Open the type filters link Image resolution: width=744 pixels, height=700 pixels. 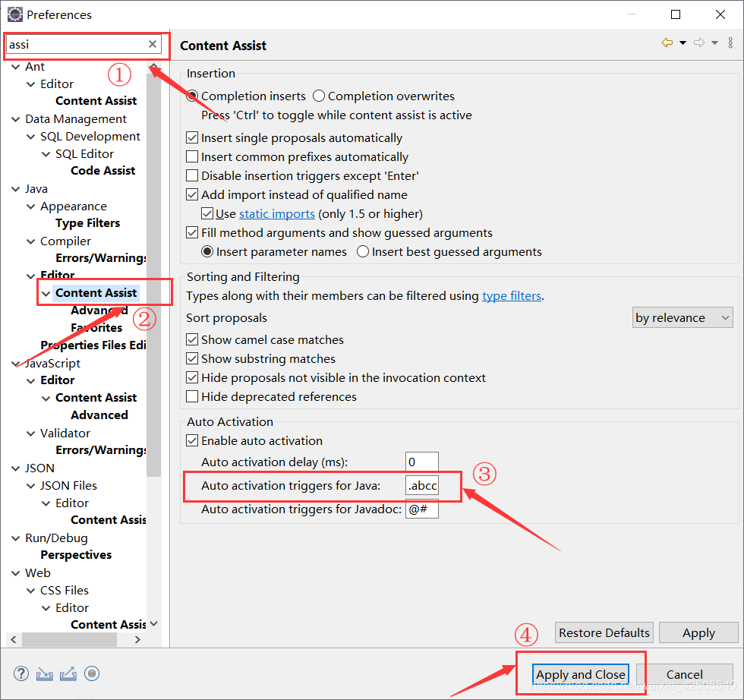click(512, 296)
